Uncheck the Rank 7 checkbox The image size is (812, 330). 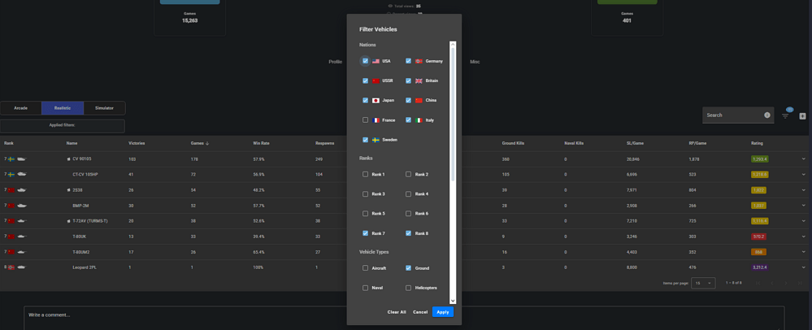click(365, 233)
